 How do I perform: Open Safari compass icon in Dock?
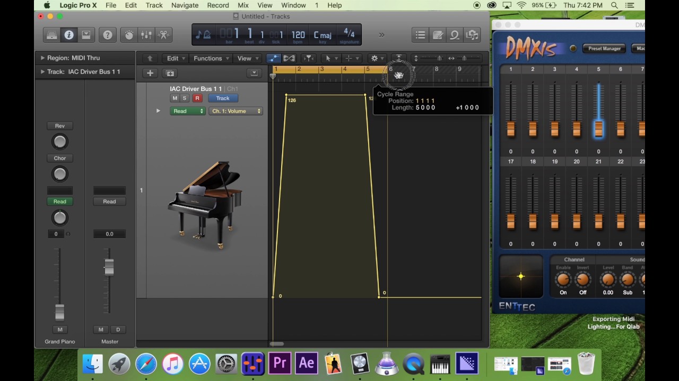pos(146,364)
